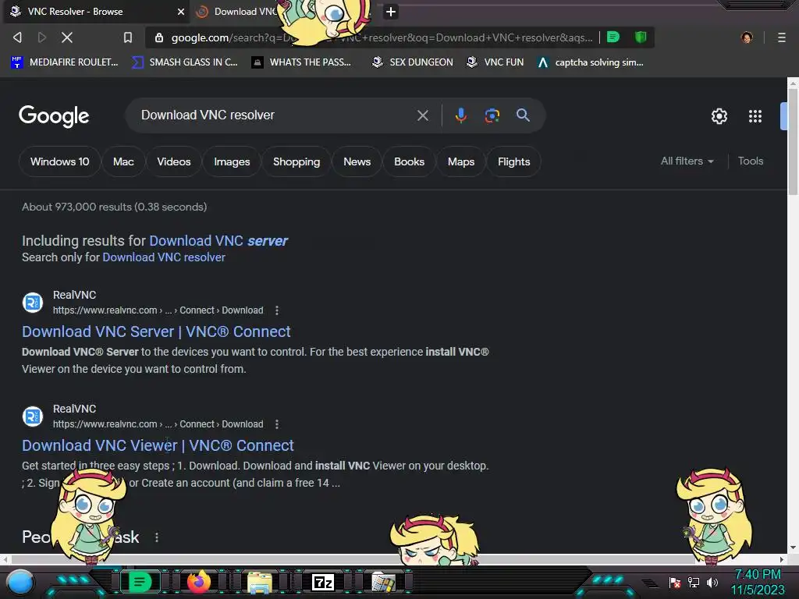Switch to VNC Resolver - Browse tab
Screen dimensions: 799x599
[x=97, y=11]
